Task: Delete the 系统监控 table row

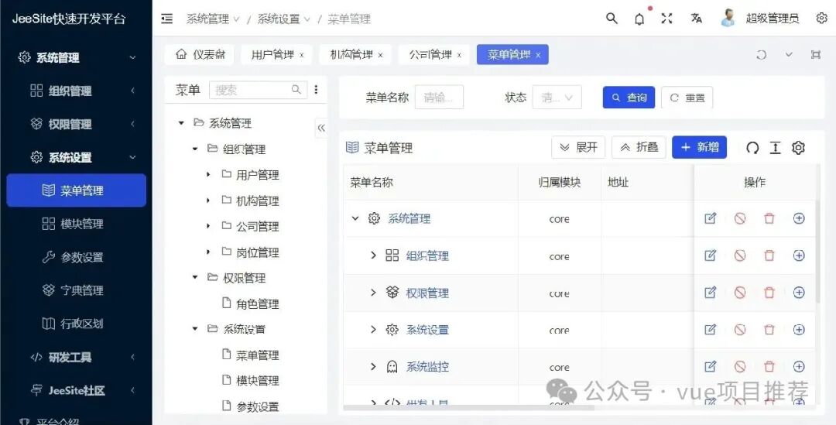Action: click(769, 366)
